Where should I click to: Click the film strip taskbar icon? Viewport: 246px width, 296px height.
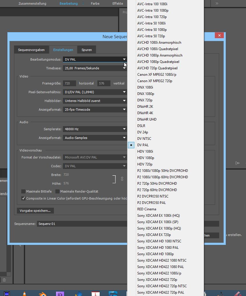pos(7,294)
